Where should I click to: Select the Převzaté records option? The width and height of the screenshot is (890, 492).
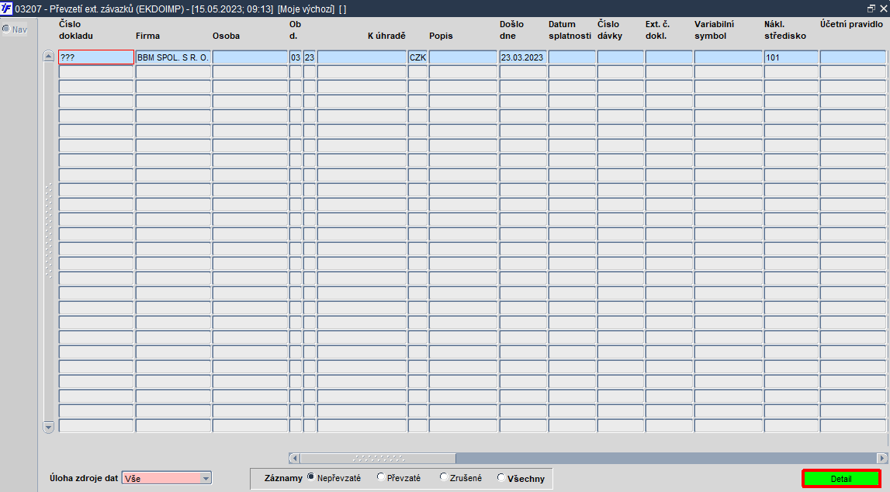pos(381,477)
